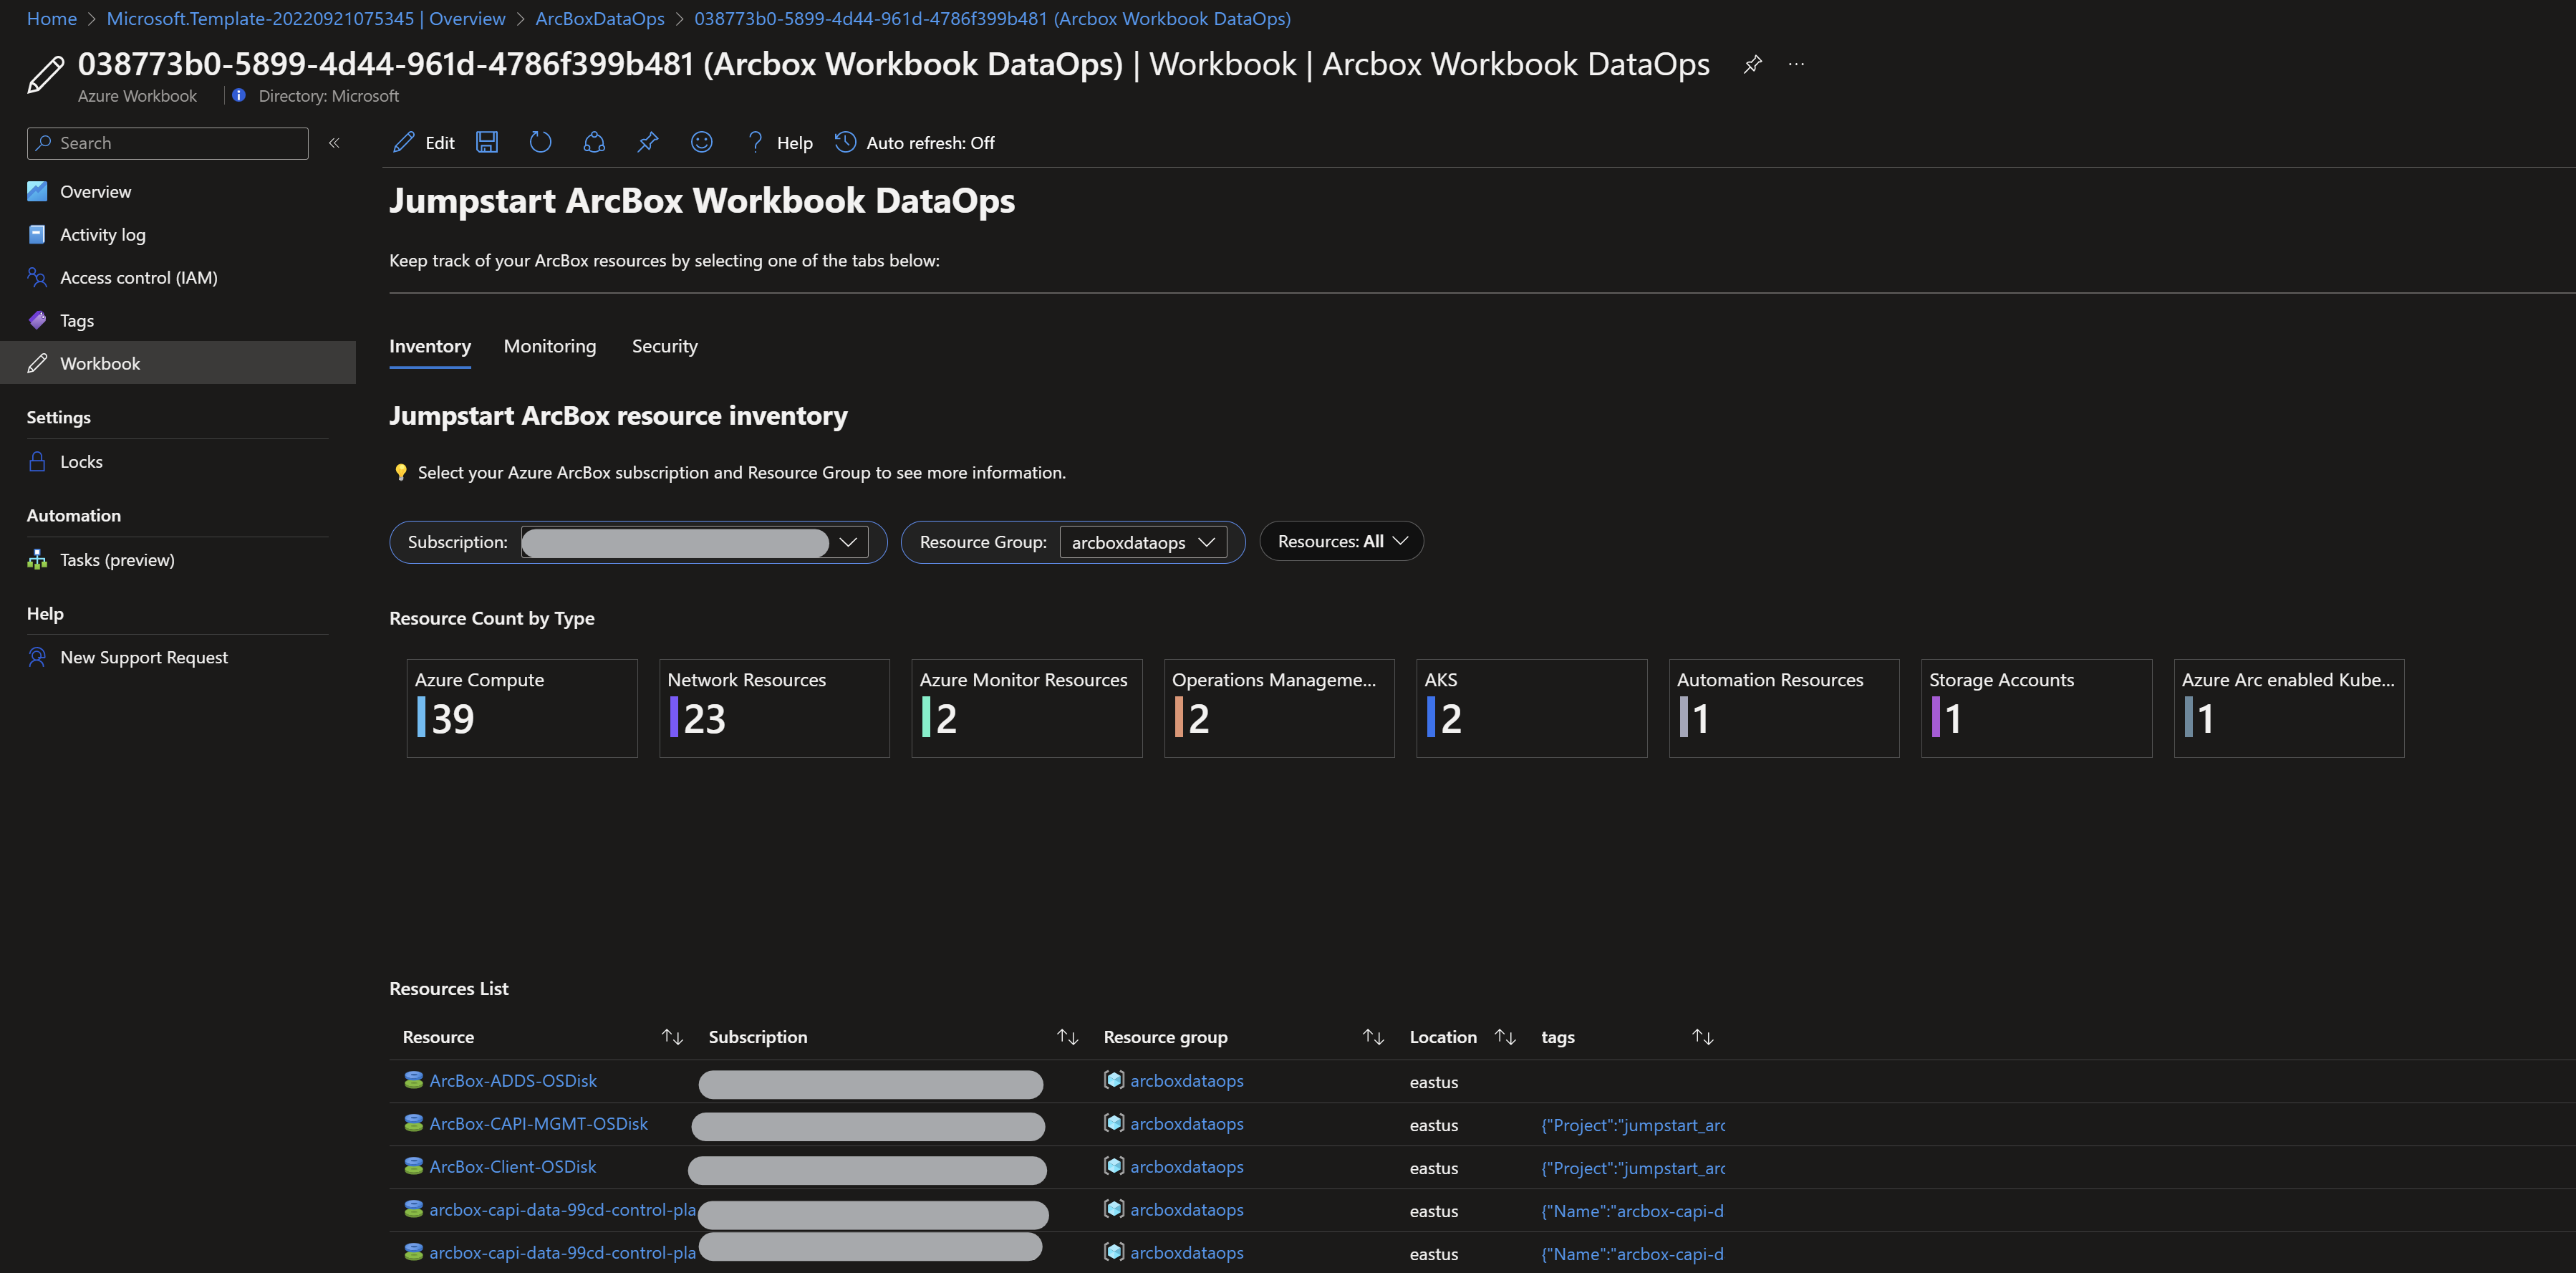Viewport: 2576px width, 1273px height.
Task: Pin the workbook using title pin icon
Action: 1752,65
